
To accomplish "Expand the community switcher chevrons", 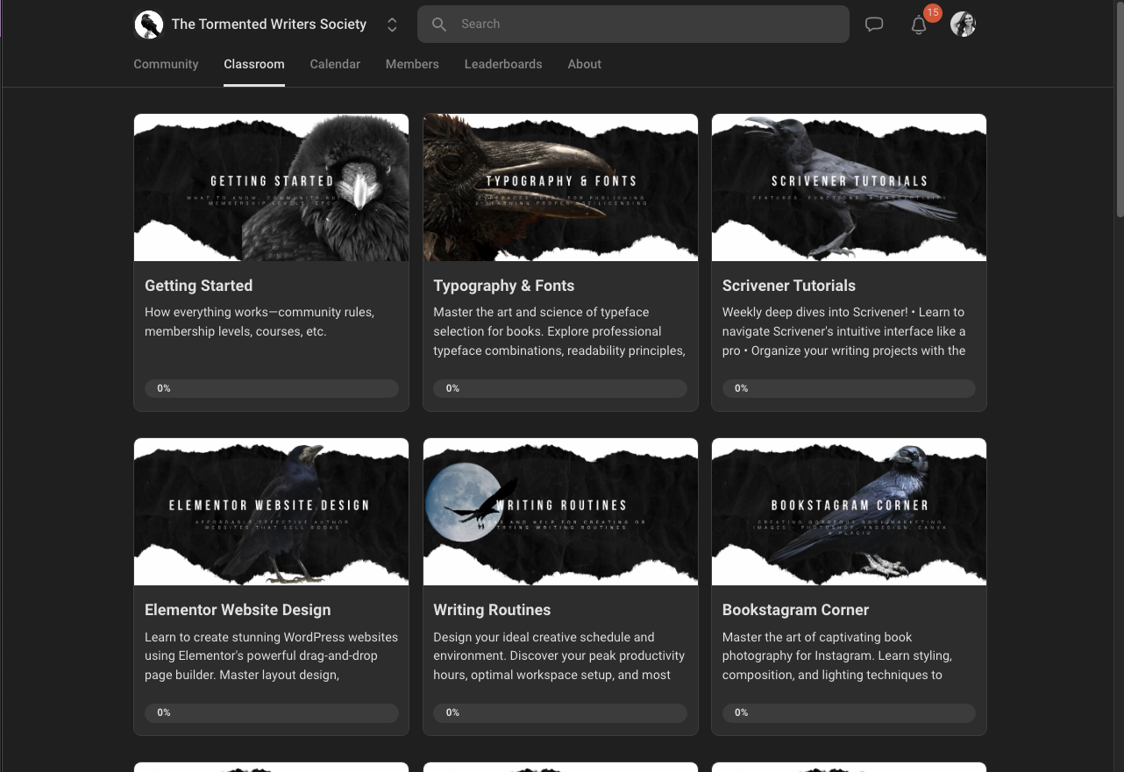I will tap(392, 25).
